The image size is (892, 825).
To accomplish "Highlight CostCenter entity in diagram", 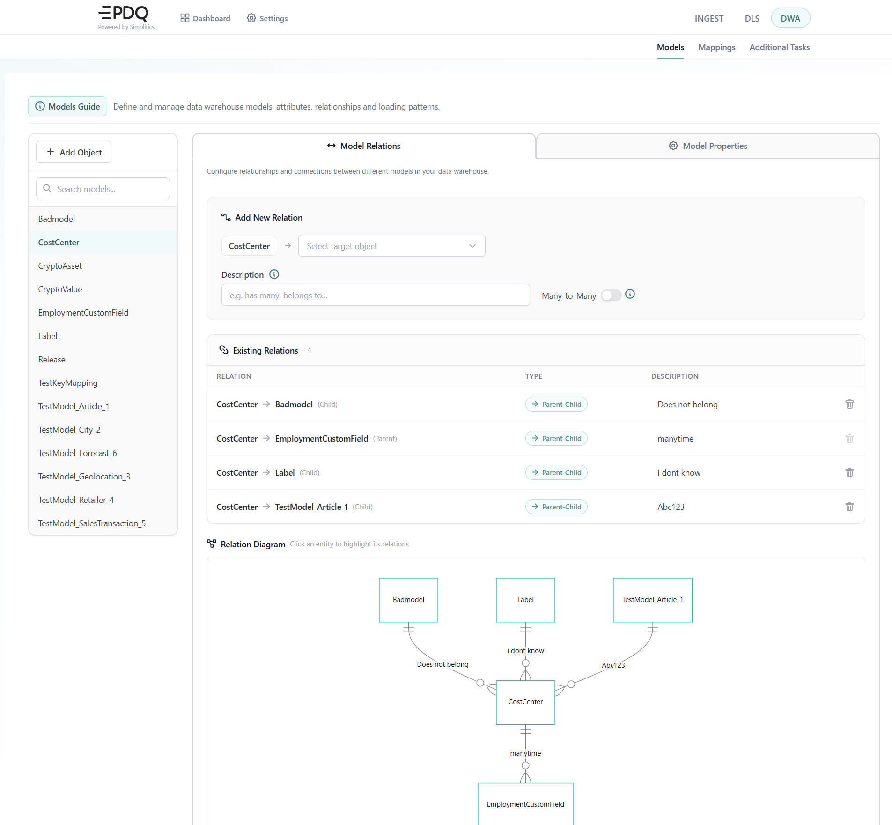I will (x=525, y=702).
